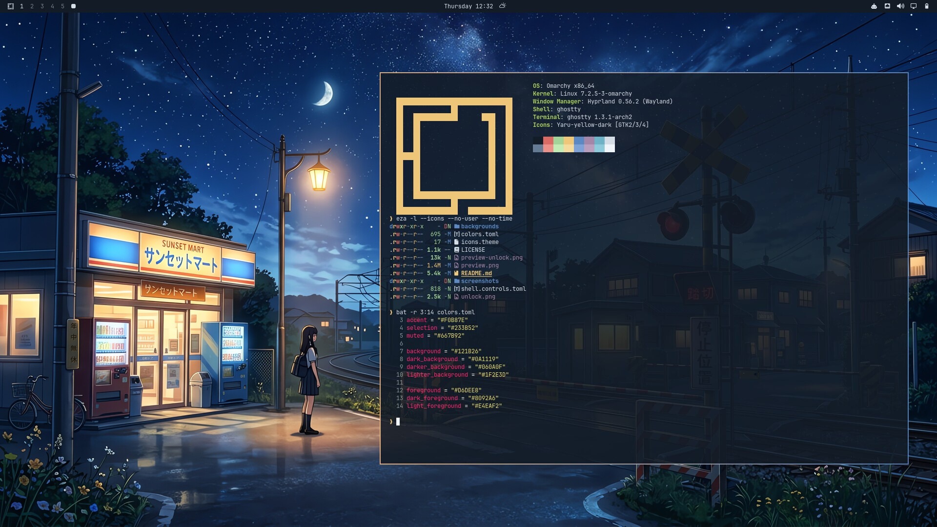Click the battery icon in the top bar

pyautogui.click(x=927, y=6)
